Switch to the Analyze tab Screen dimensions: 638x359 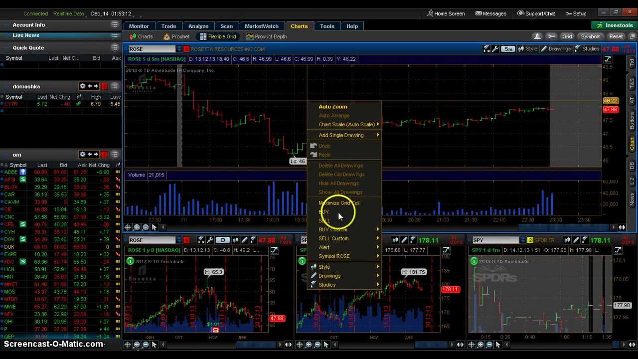pos(198,26)
